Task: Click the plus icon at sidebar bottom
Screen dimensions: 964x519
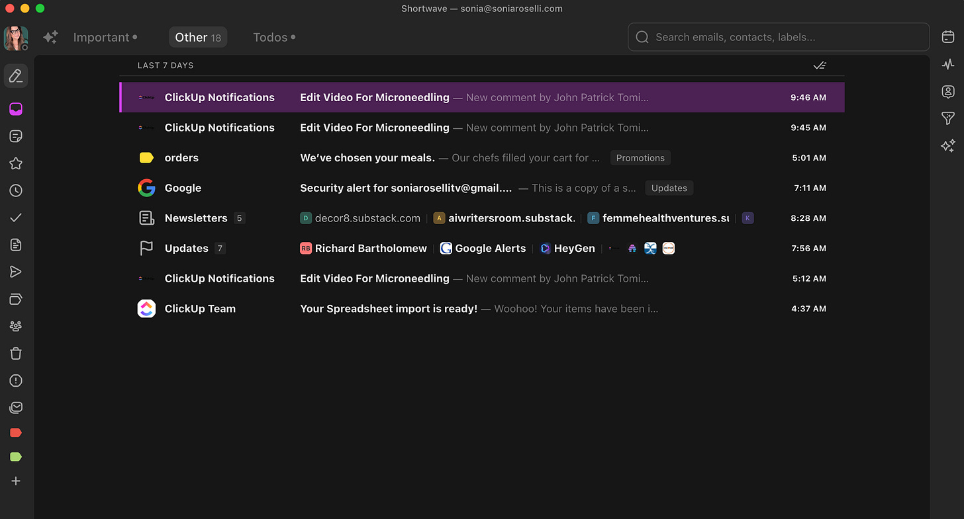Action: (16, 481)
